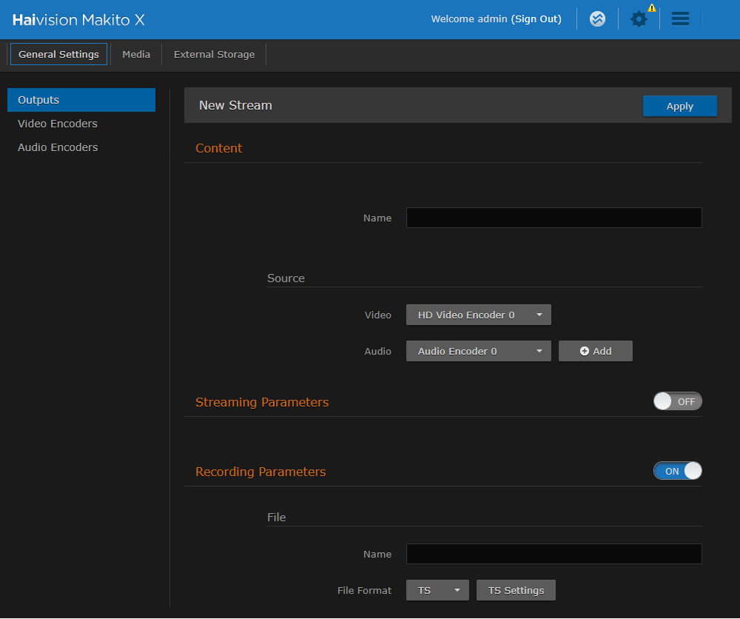Turn off Recording Parameters
This screenshot has width=740, height=619.
coord(677,470)
